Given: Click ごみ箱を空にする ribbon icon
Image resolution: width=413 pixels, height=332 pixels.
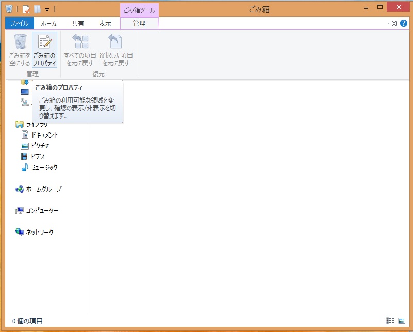Looking at the screenshot, I should point(20,50).
